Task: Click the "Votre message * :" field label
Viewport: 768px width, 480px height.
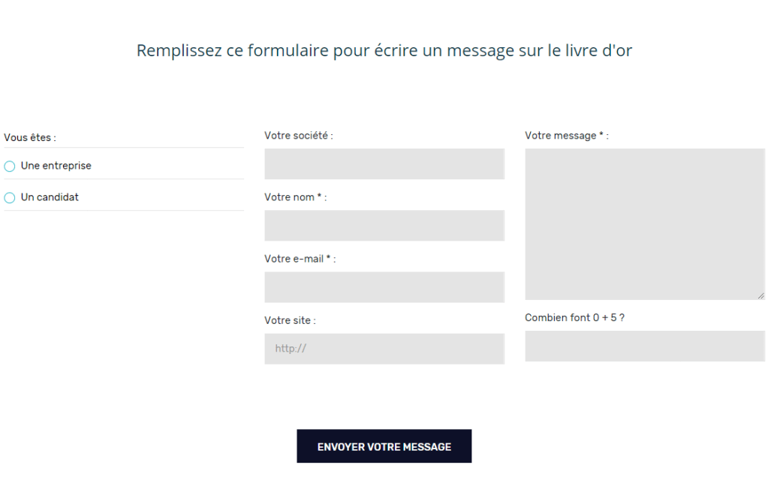Action: coord(566,136)
